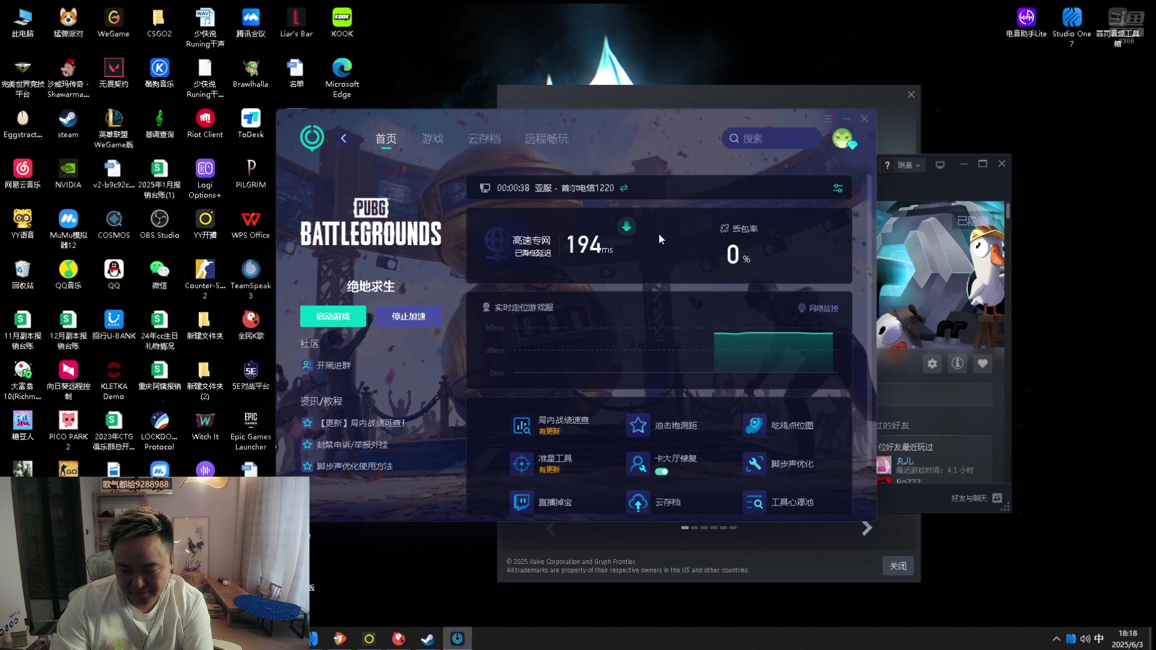
Task: Go to next slide arrow in Steam dialog
Action: pyautogui.click(x=866, y=528)
